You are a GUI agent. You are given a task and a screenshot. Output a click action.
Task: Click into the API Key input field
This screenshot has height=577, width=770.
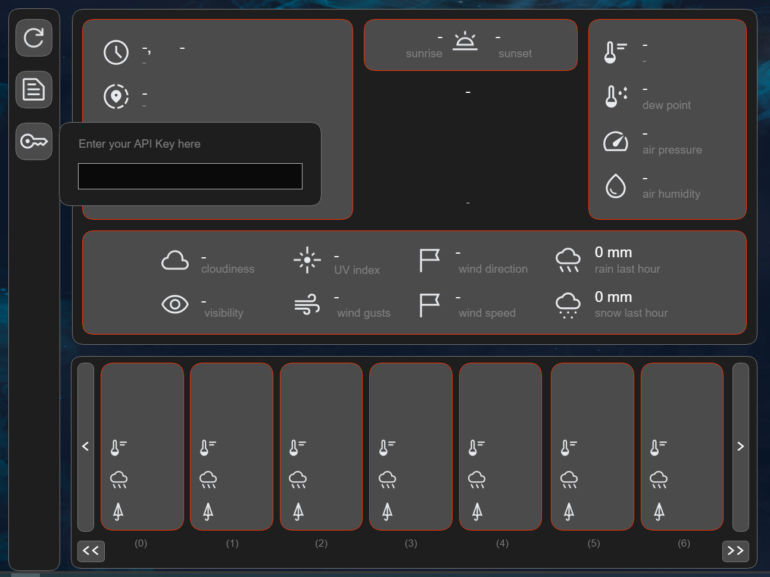coord(190,176)
